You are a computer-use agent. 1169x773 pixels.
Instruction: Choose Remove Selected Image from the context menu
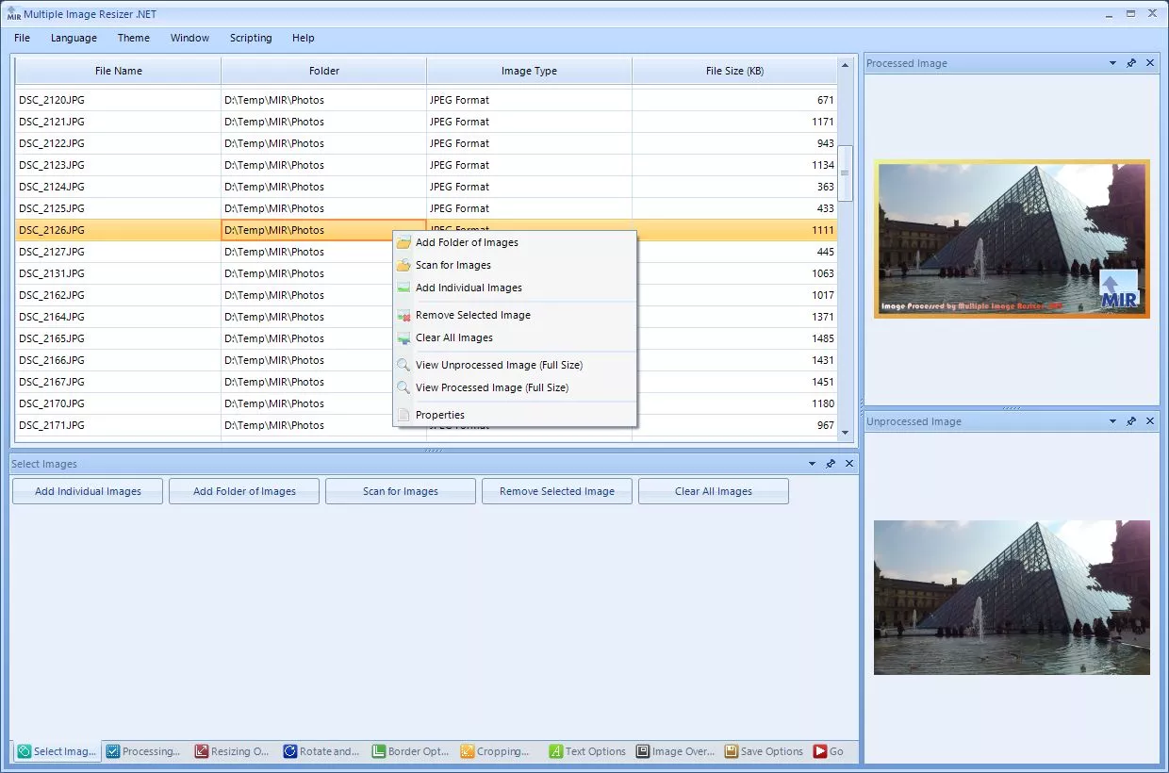coord(472,315)
